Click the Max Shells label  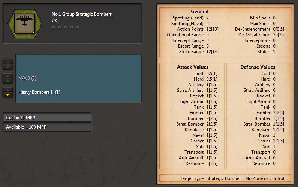pos(260,24)
